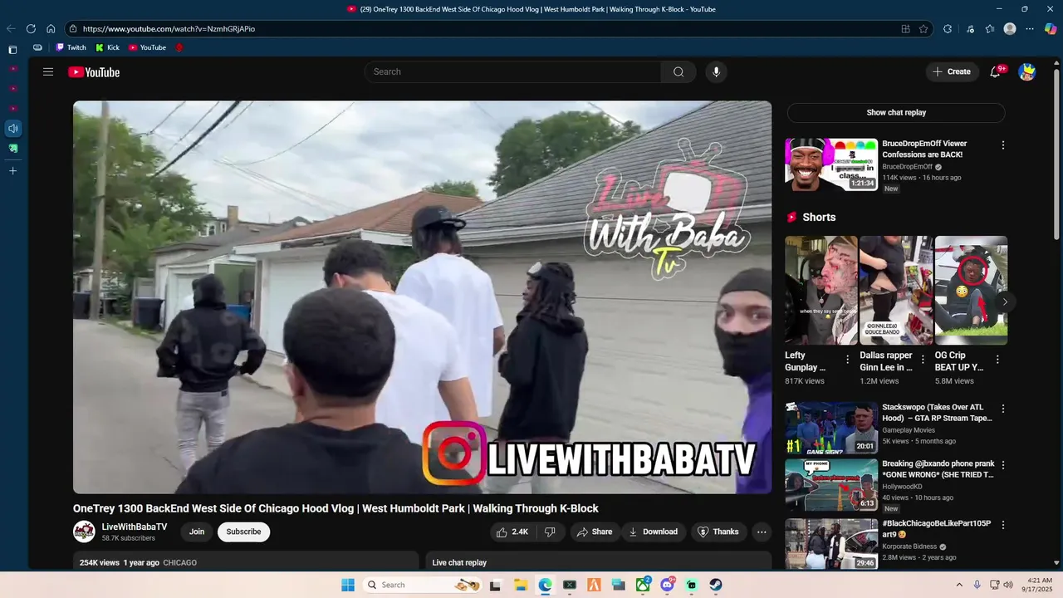Click the main video player
1063x598 pixels.
coord(422,297)
